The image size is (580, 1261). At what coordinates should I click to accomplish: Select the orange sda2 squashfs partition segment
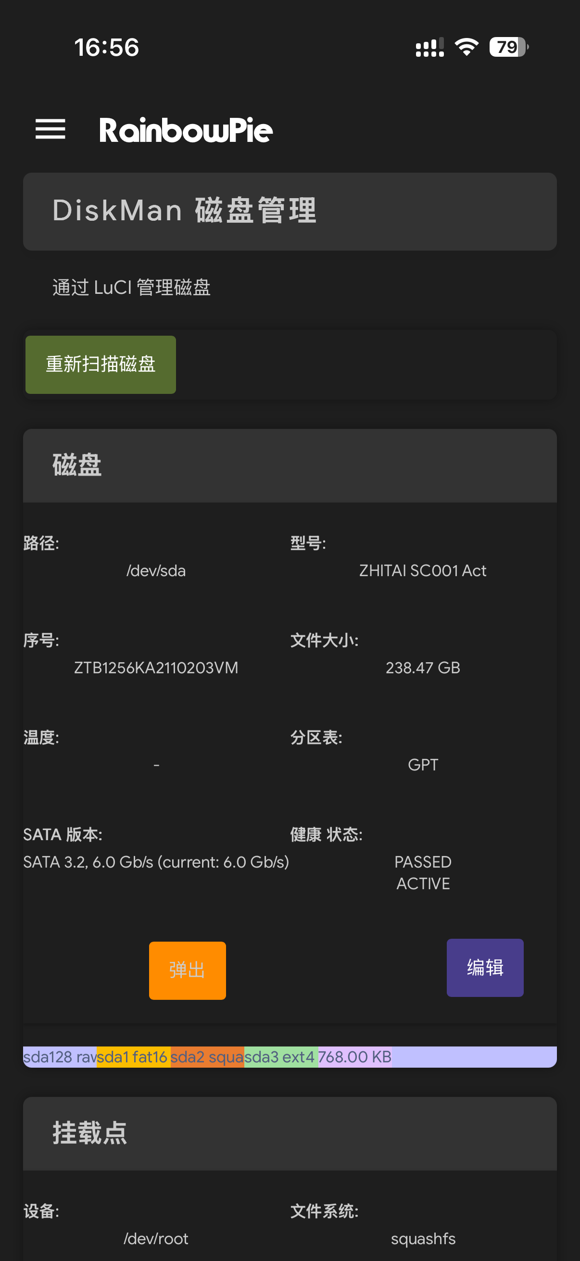coord(207,1057)
